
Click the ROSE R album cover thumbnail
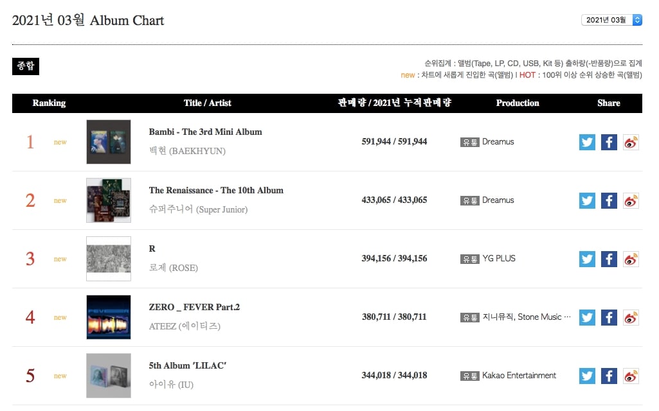109,259
